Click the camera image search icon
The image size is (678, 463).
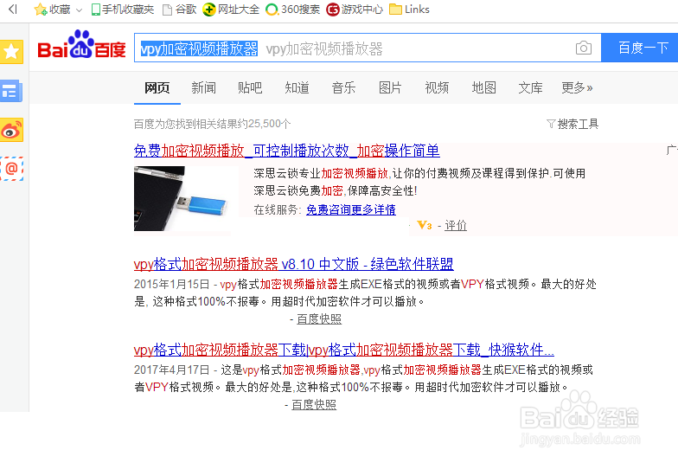[x=583, y=48]
